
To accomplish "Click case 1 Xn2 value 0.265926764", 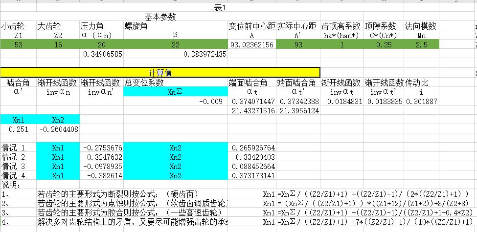I will tap(252, 148).
